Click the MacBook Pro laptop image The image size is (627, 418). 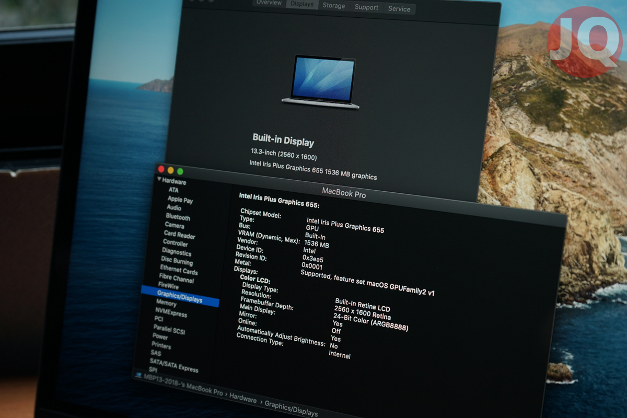[x=321, y=82]
